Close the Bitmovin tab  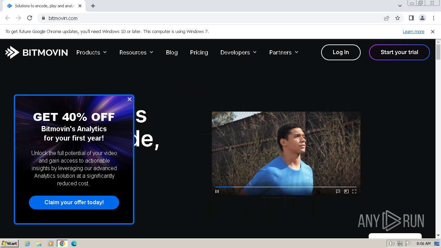pyautogui.click(x=80, y=6)
